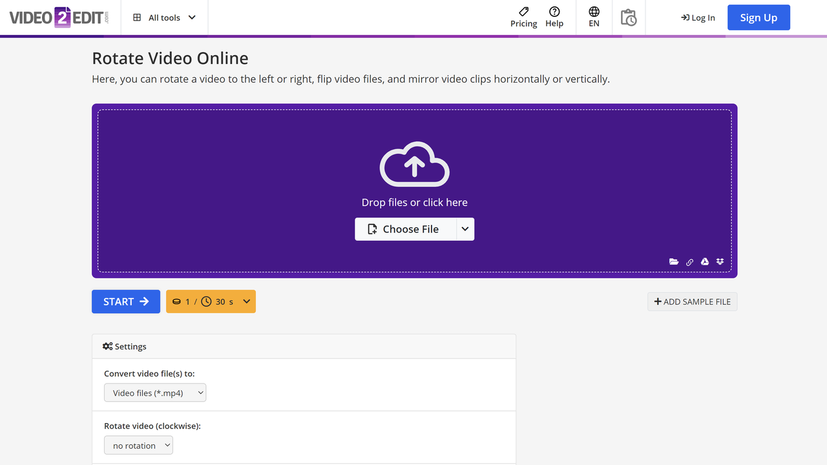This screenshot has height=465, width=827.
Task: Open the local folder upload option
Action: [674, 262]
